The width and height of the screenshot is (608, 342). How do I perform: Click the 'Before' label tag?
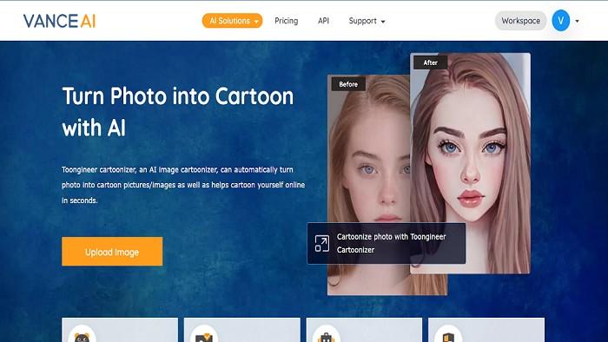pos(348,84)
